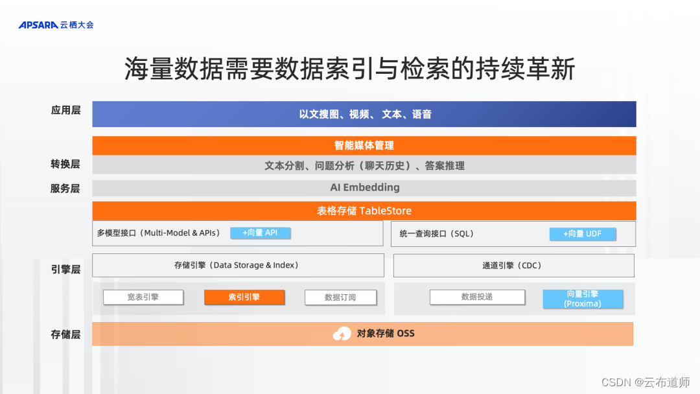Click the +向量 UDF badge
The width and height of the screenshot is (700, 394).
583,234
